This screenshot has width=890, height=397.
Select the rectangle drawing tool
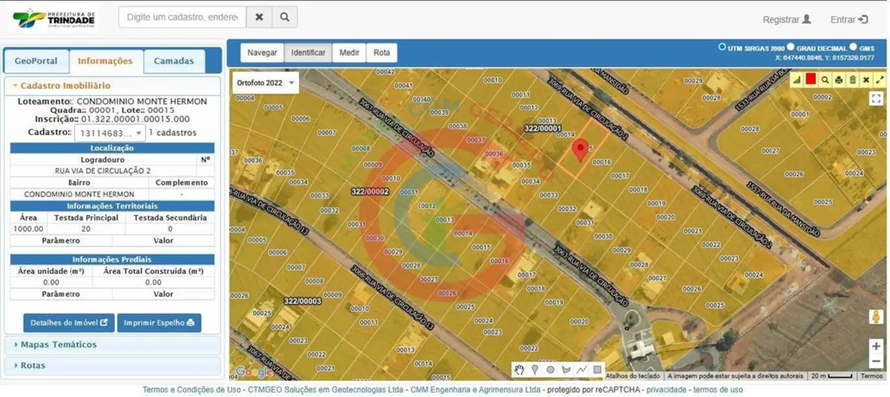(597, 370)
